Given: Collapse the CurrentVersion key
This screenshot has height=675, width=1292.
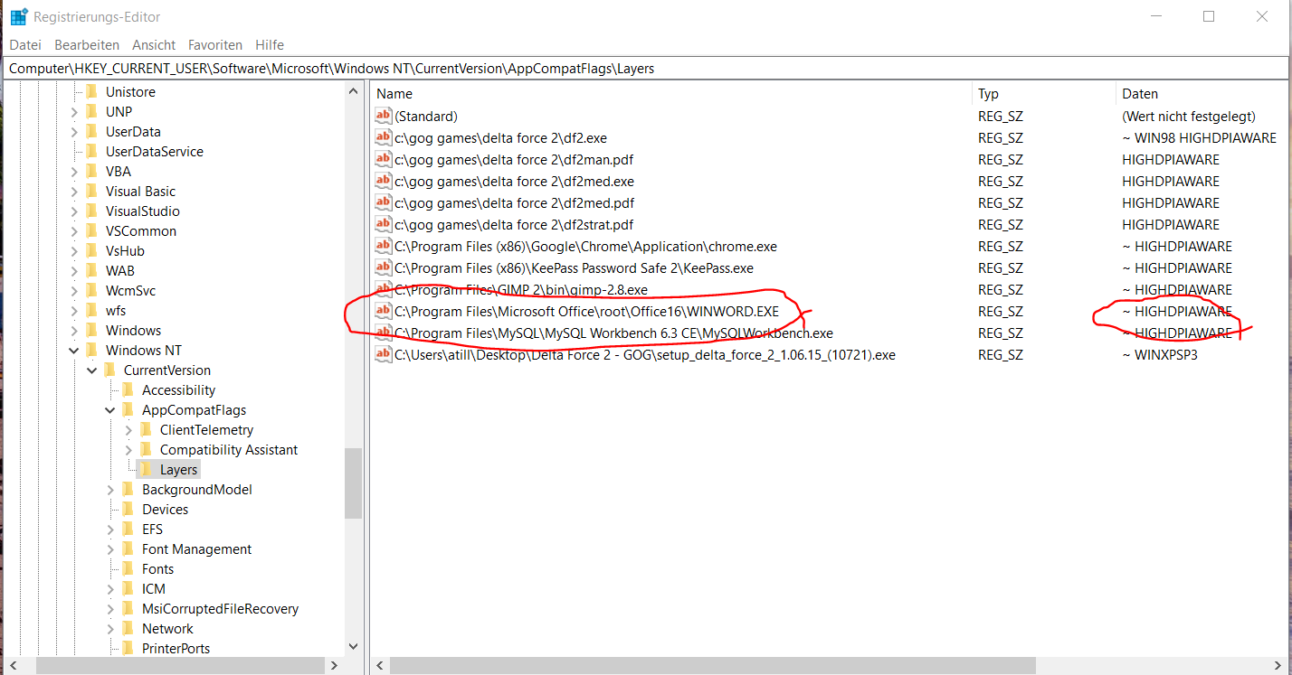Looking at the screenshot, I should pos(93,370).
